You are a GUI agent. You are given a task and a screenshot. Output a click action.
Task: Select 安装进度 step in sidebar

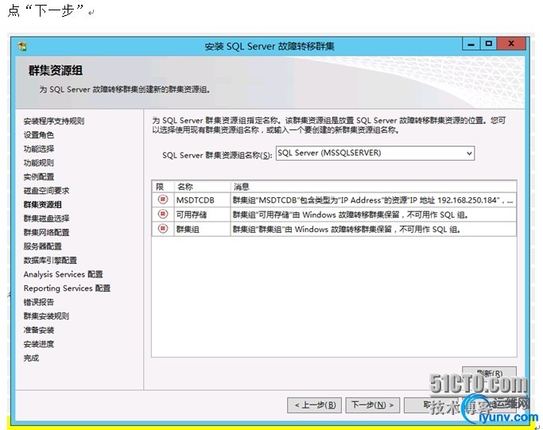click(x=38, y=344)
